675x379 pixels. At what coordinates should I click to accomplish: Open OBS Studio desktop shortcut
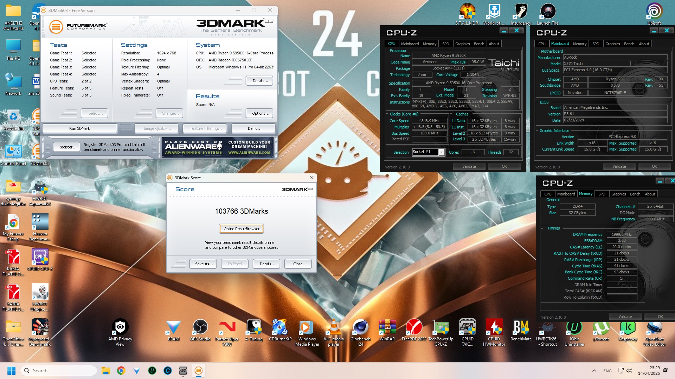click(200, 330)
